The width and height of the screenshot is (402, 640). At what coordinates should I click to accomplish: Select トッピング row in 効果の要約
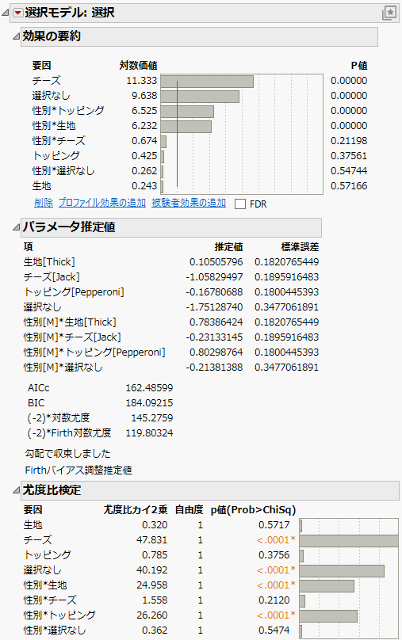(56, 156)
